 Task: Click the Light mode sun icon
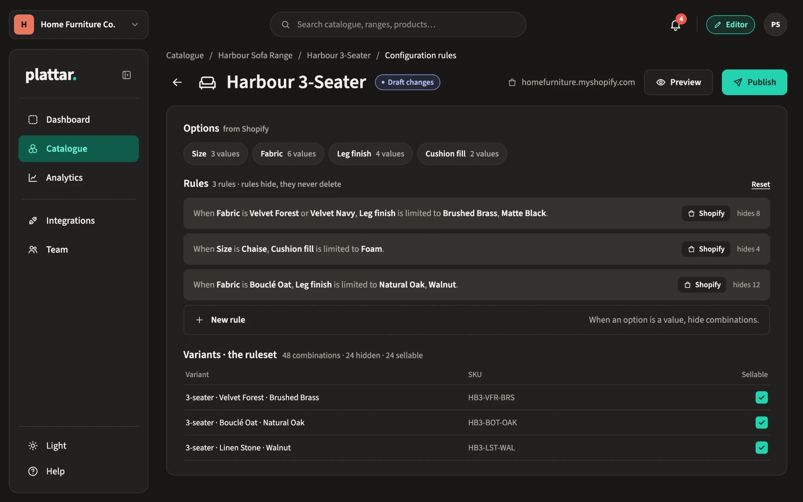(33, 445)
